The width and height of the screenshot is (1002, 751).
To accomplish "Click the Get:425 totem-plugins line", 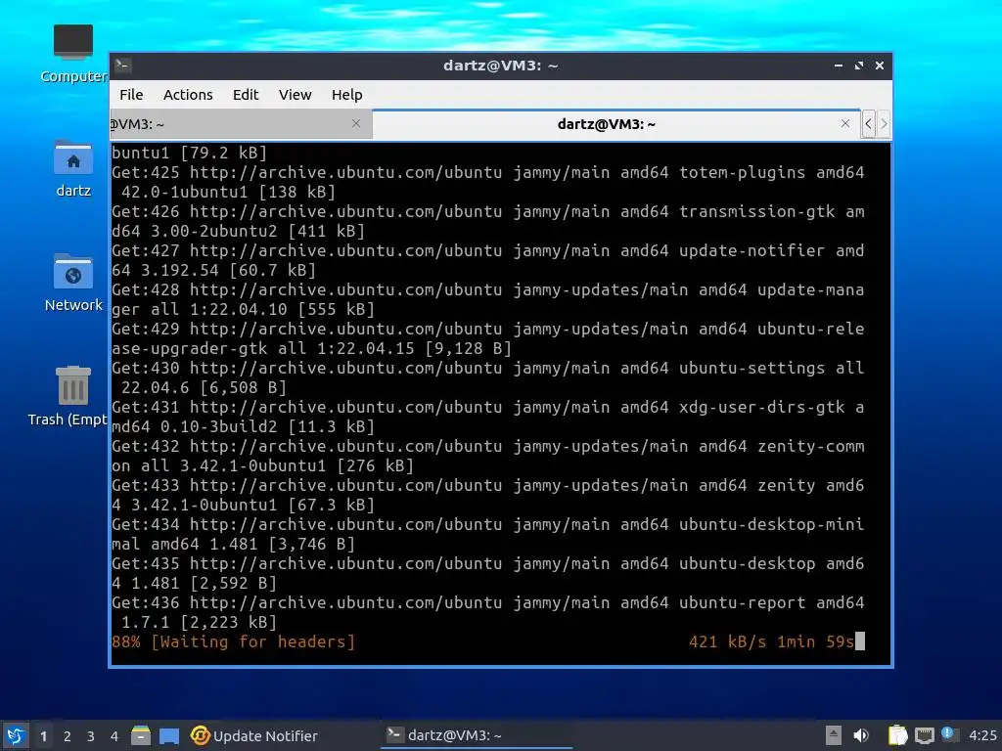I will [x=488, y=182].
